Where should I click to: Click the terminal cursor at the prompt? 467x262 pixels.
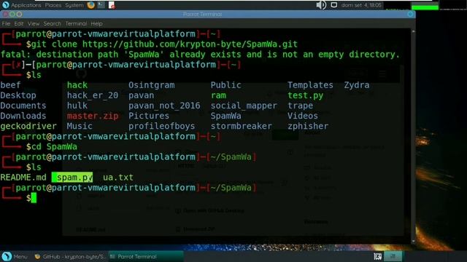point(34,198)
